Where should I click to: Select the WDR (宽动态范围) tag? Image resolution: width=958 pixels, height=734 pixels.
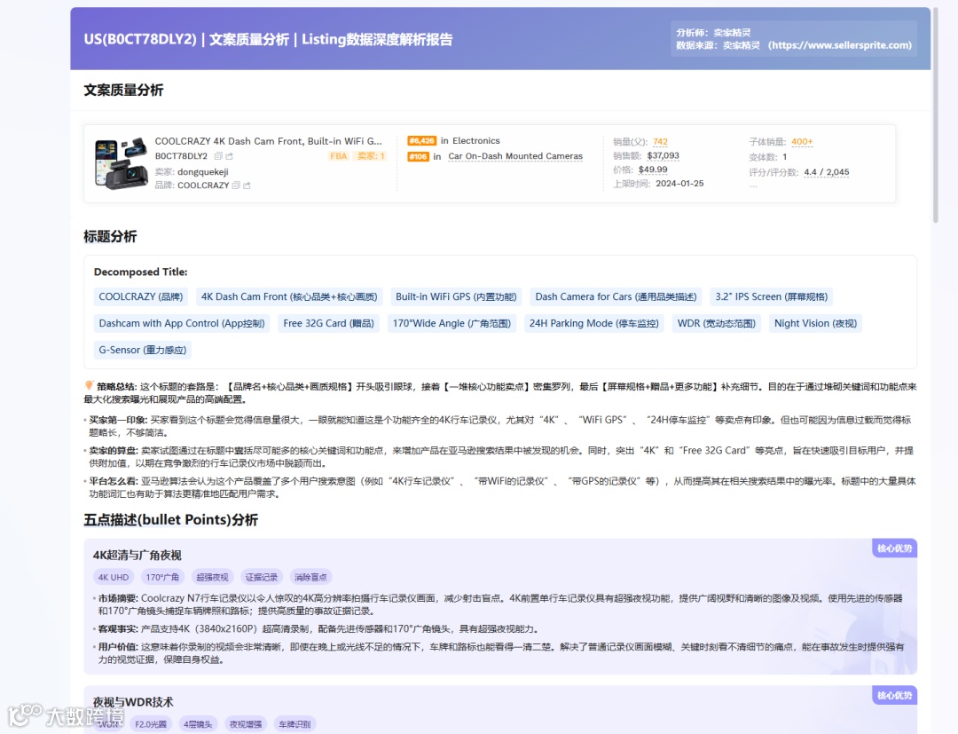716,323
